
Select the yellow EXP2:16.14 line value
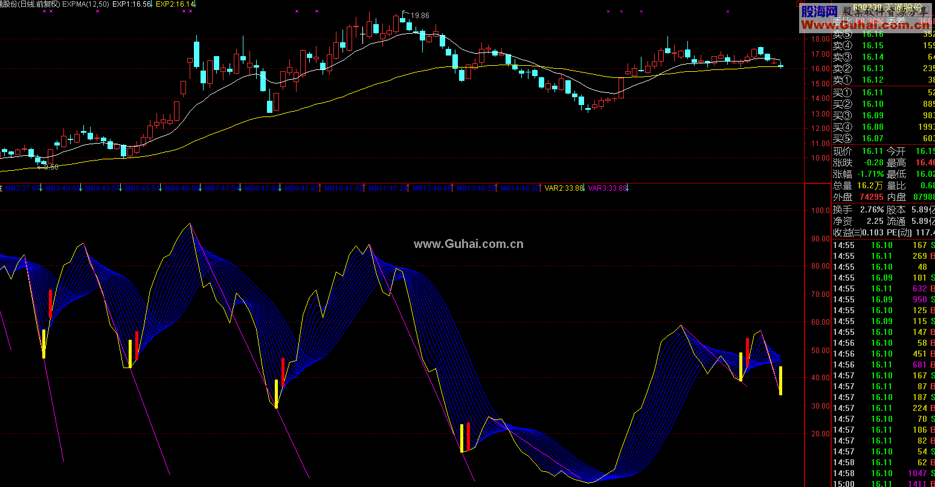pos(176,4)
